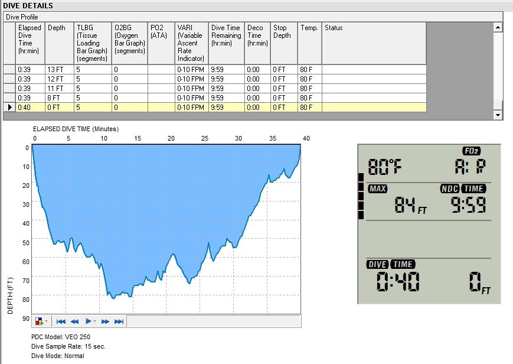Play the dive profile animation
Image resolution: width=513 pixels, height=364 pixels.
[x=89, y=321]
